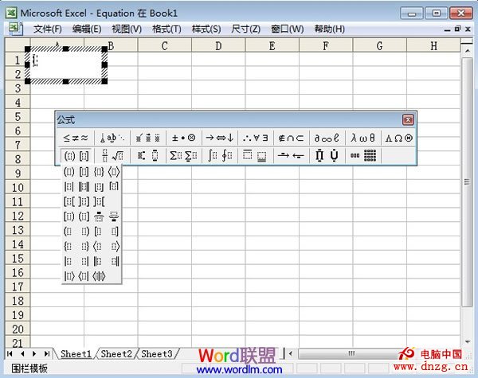Insert left-only angle bracket template
The height and width of the screenshot is (378, 478).
coord(98,246)
